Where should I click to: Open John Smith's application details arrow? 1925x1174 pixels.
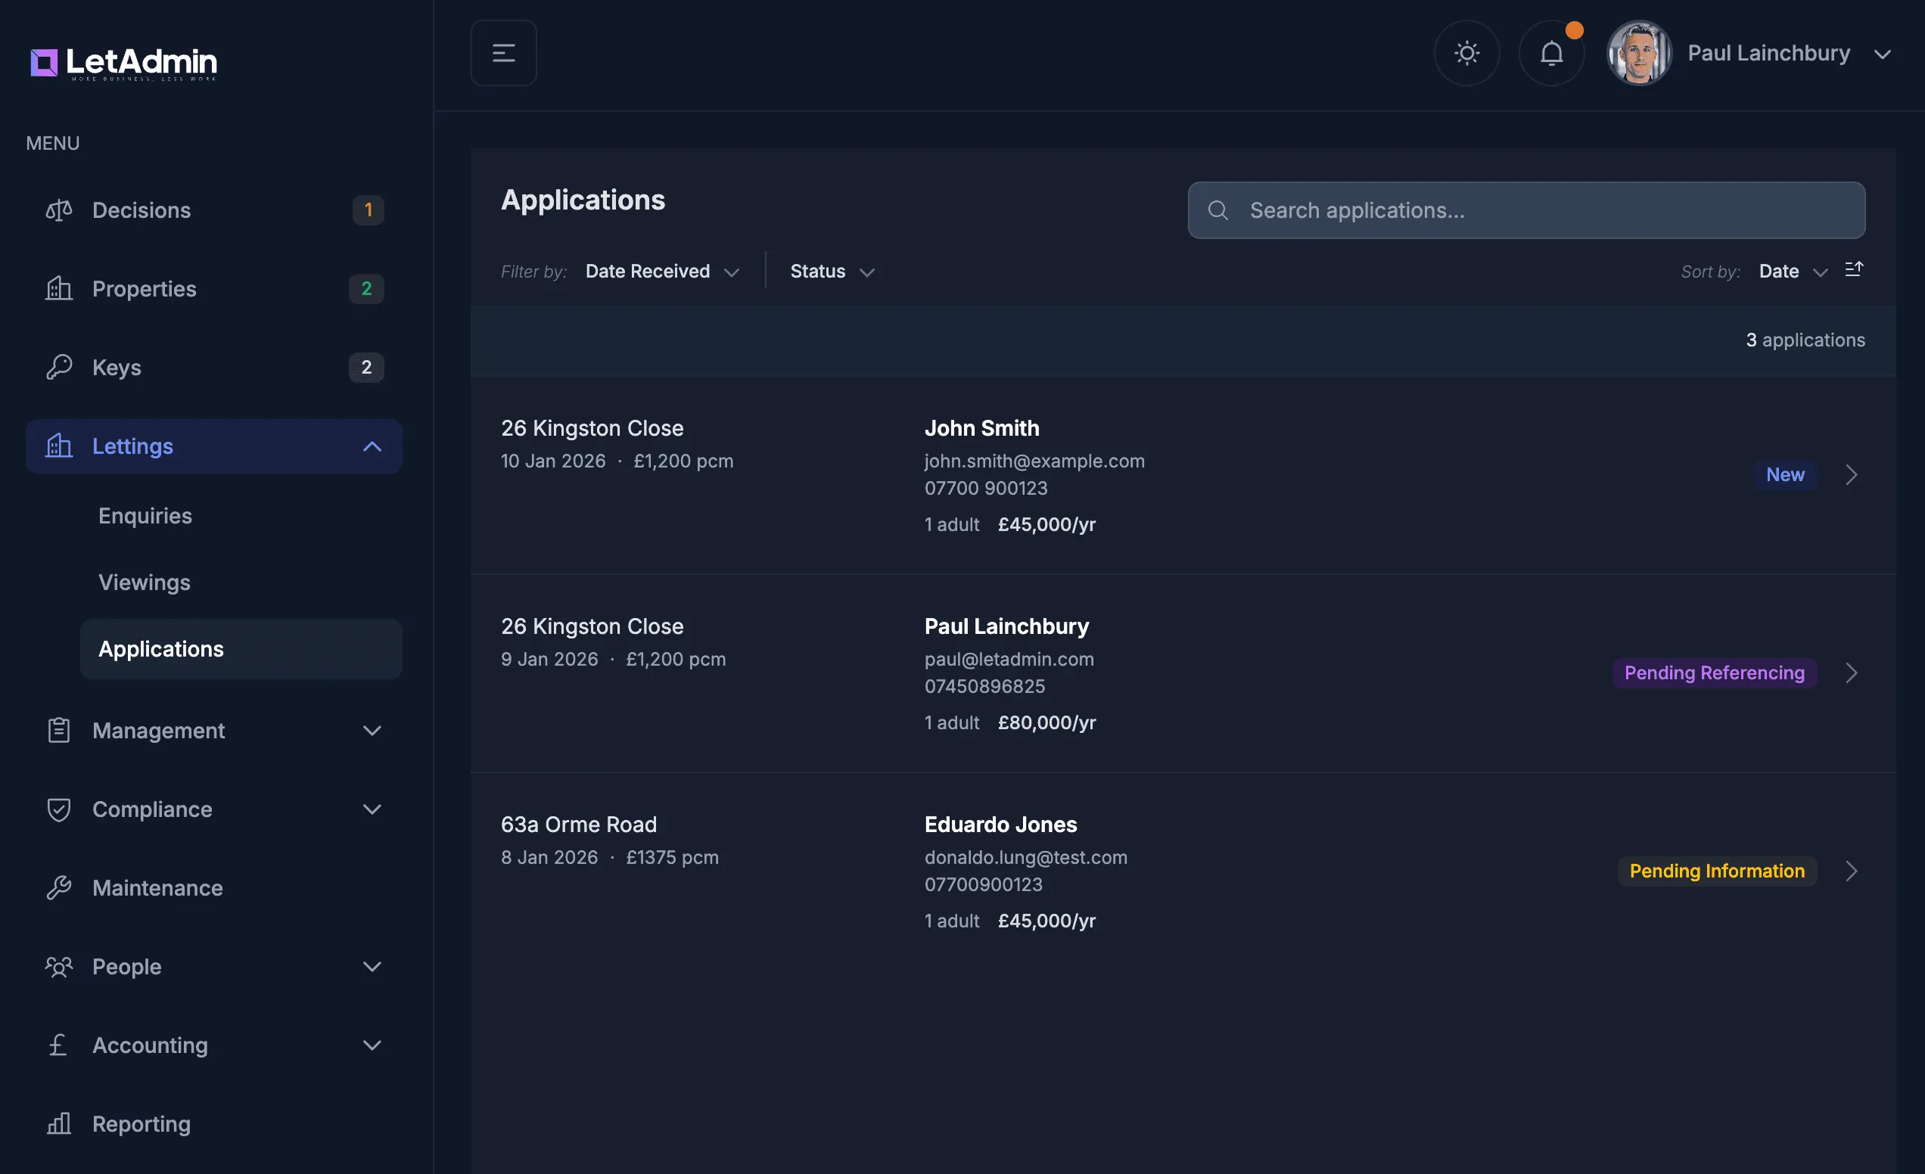(x=1852, y=474)
